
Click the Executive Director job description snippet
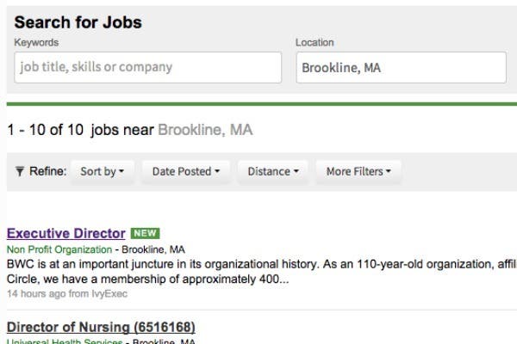pyautogui.click(x=258, y=272)
